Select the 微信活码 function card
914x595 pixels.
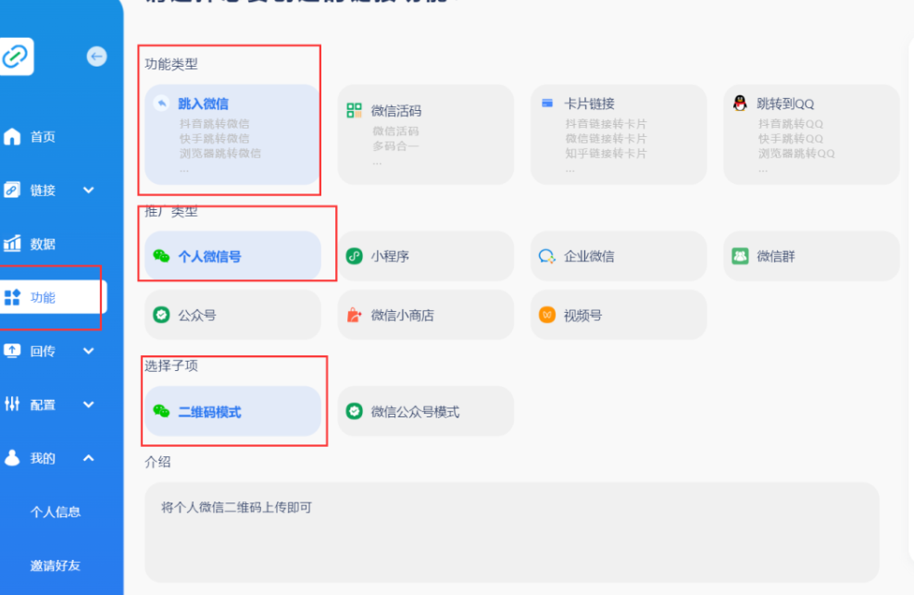pyautogui.click(x=426, y=134)
